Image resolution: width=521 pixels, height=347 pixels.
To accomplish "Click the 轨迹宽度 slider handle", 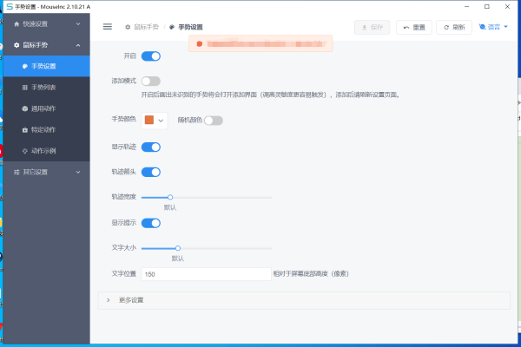I will click(x=170, y=198).
